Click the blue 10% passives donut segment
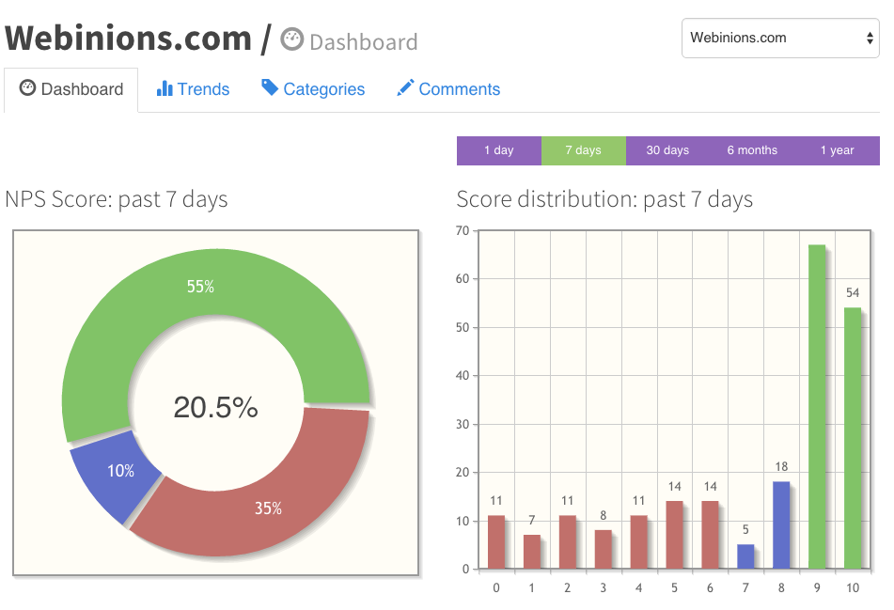The width and height of the screenshot is (894, 610). pyautogui.click(x=115, y=475)
